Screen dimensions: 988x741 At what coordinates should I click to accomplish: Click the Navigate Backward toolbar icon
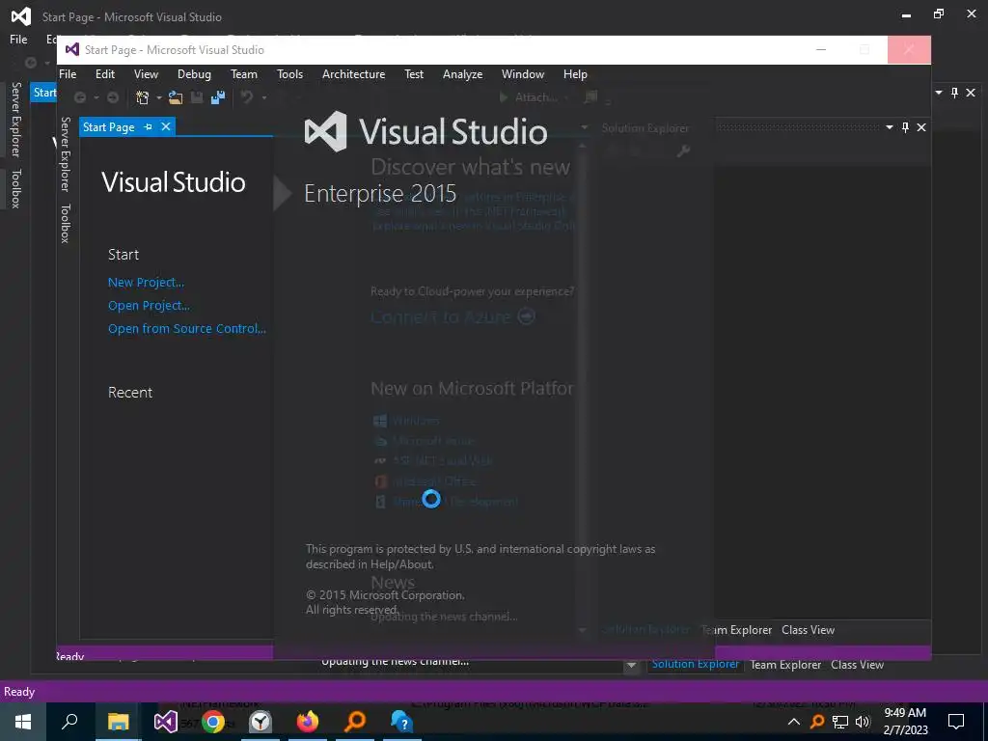tap(80, 97)
